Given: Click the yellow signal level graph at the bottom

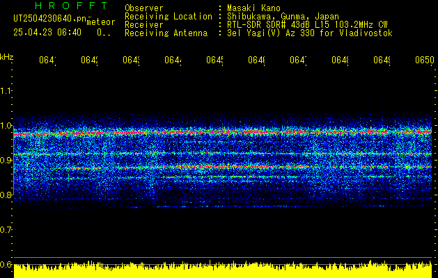Looking at the screenshot, I should [x=223, y=270].
